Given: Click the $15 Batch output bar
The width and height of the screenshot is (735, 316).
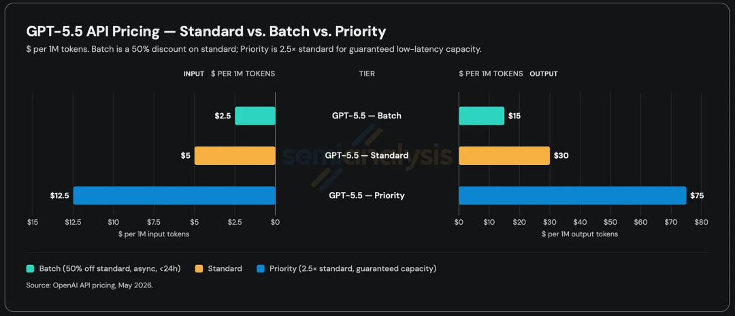Looking at the screenshot, I should [x=481, y=116].
